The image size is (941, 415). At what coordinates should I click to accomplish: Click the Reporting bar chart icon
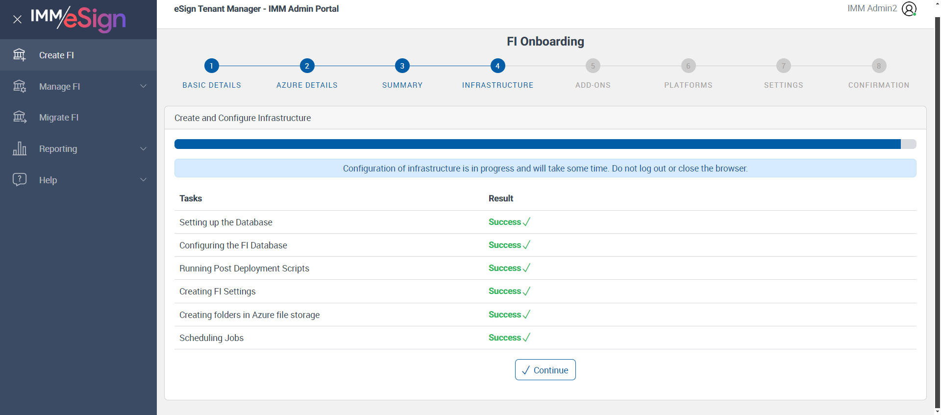tap(20, 148)
